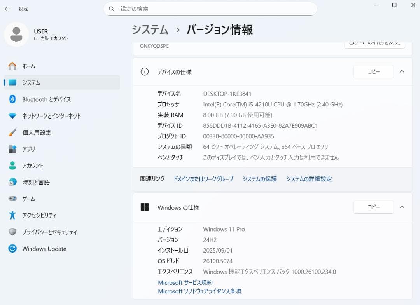The height and width of the screenshot is (305, 420).
Task: Collapse the Windows の仕様 section
Action: pyautogui.click(x=402, y=207)
